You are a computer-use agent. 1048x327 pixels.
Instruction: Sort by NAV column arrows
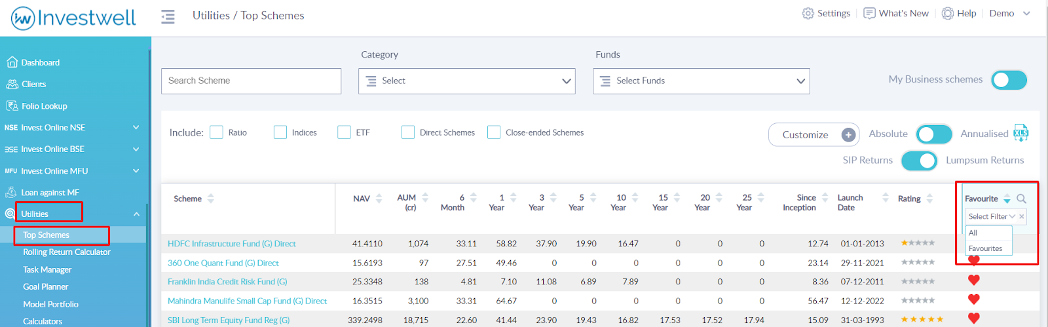[x=379, y=199]
